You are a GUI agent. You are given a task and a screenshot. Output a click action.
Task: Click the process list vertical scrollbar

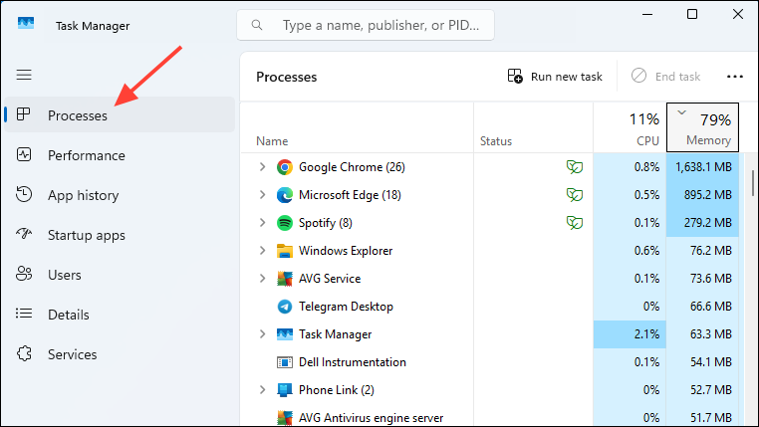coord(752,183)
